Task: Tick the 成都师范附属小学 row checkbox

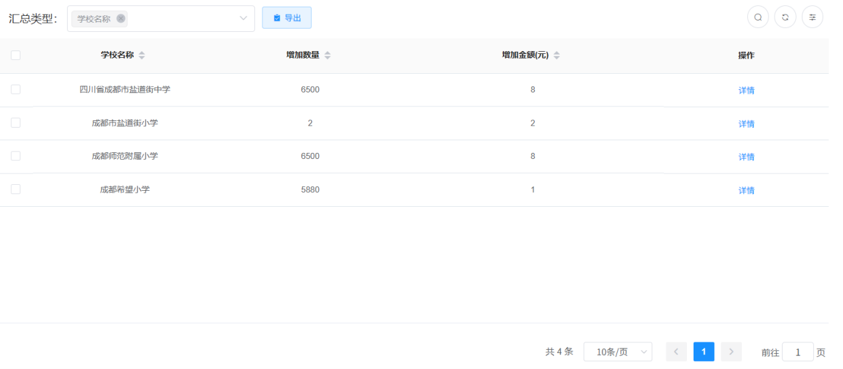Action: [16, 156]
